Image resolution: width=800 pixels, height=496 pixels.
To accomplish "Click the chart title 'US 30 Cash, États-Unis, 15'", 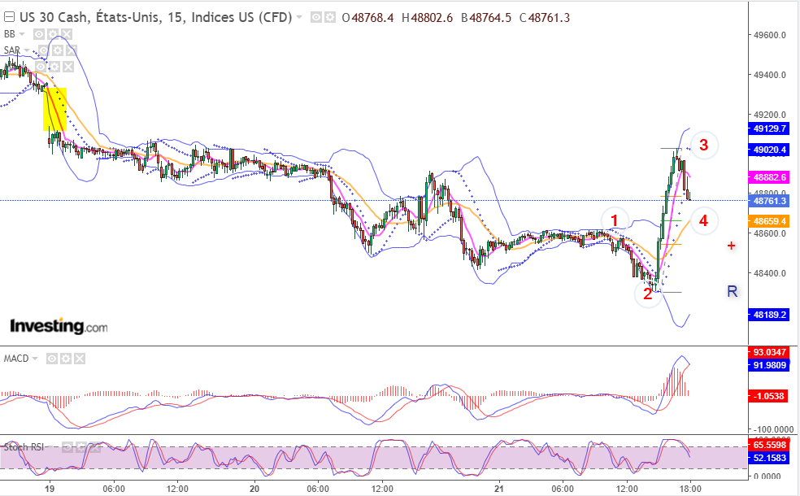I will [x=101, y=17].
